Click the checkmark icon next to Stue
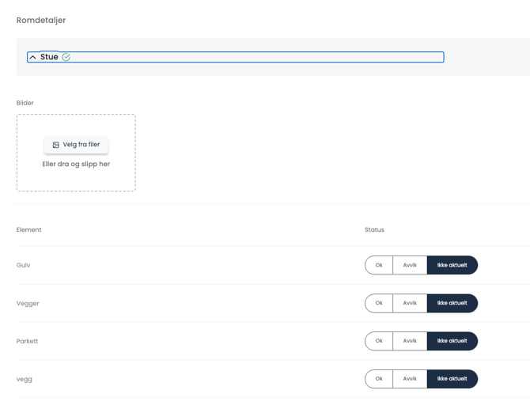Viewport: 530px width, 405px height. [66, 57]
